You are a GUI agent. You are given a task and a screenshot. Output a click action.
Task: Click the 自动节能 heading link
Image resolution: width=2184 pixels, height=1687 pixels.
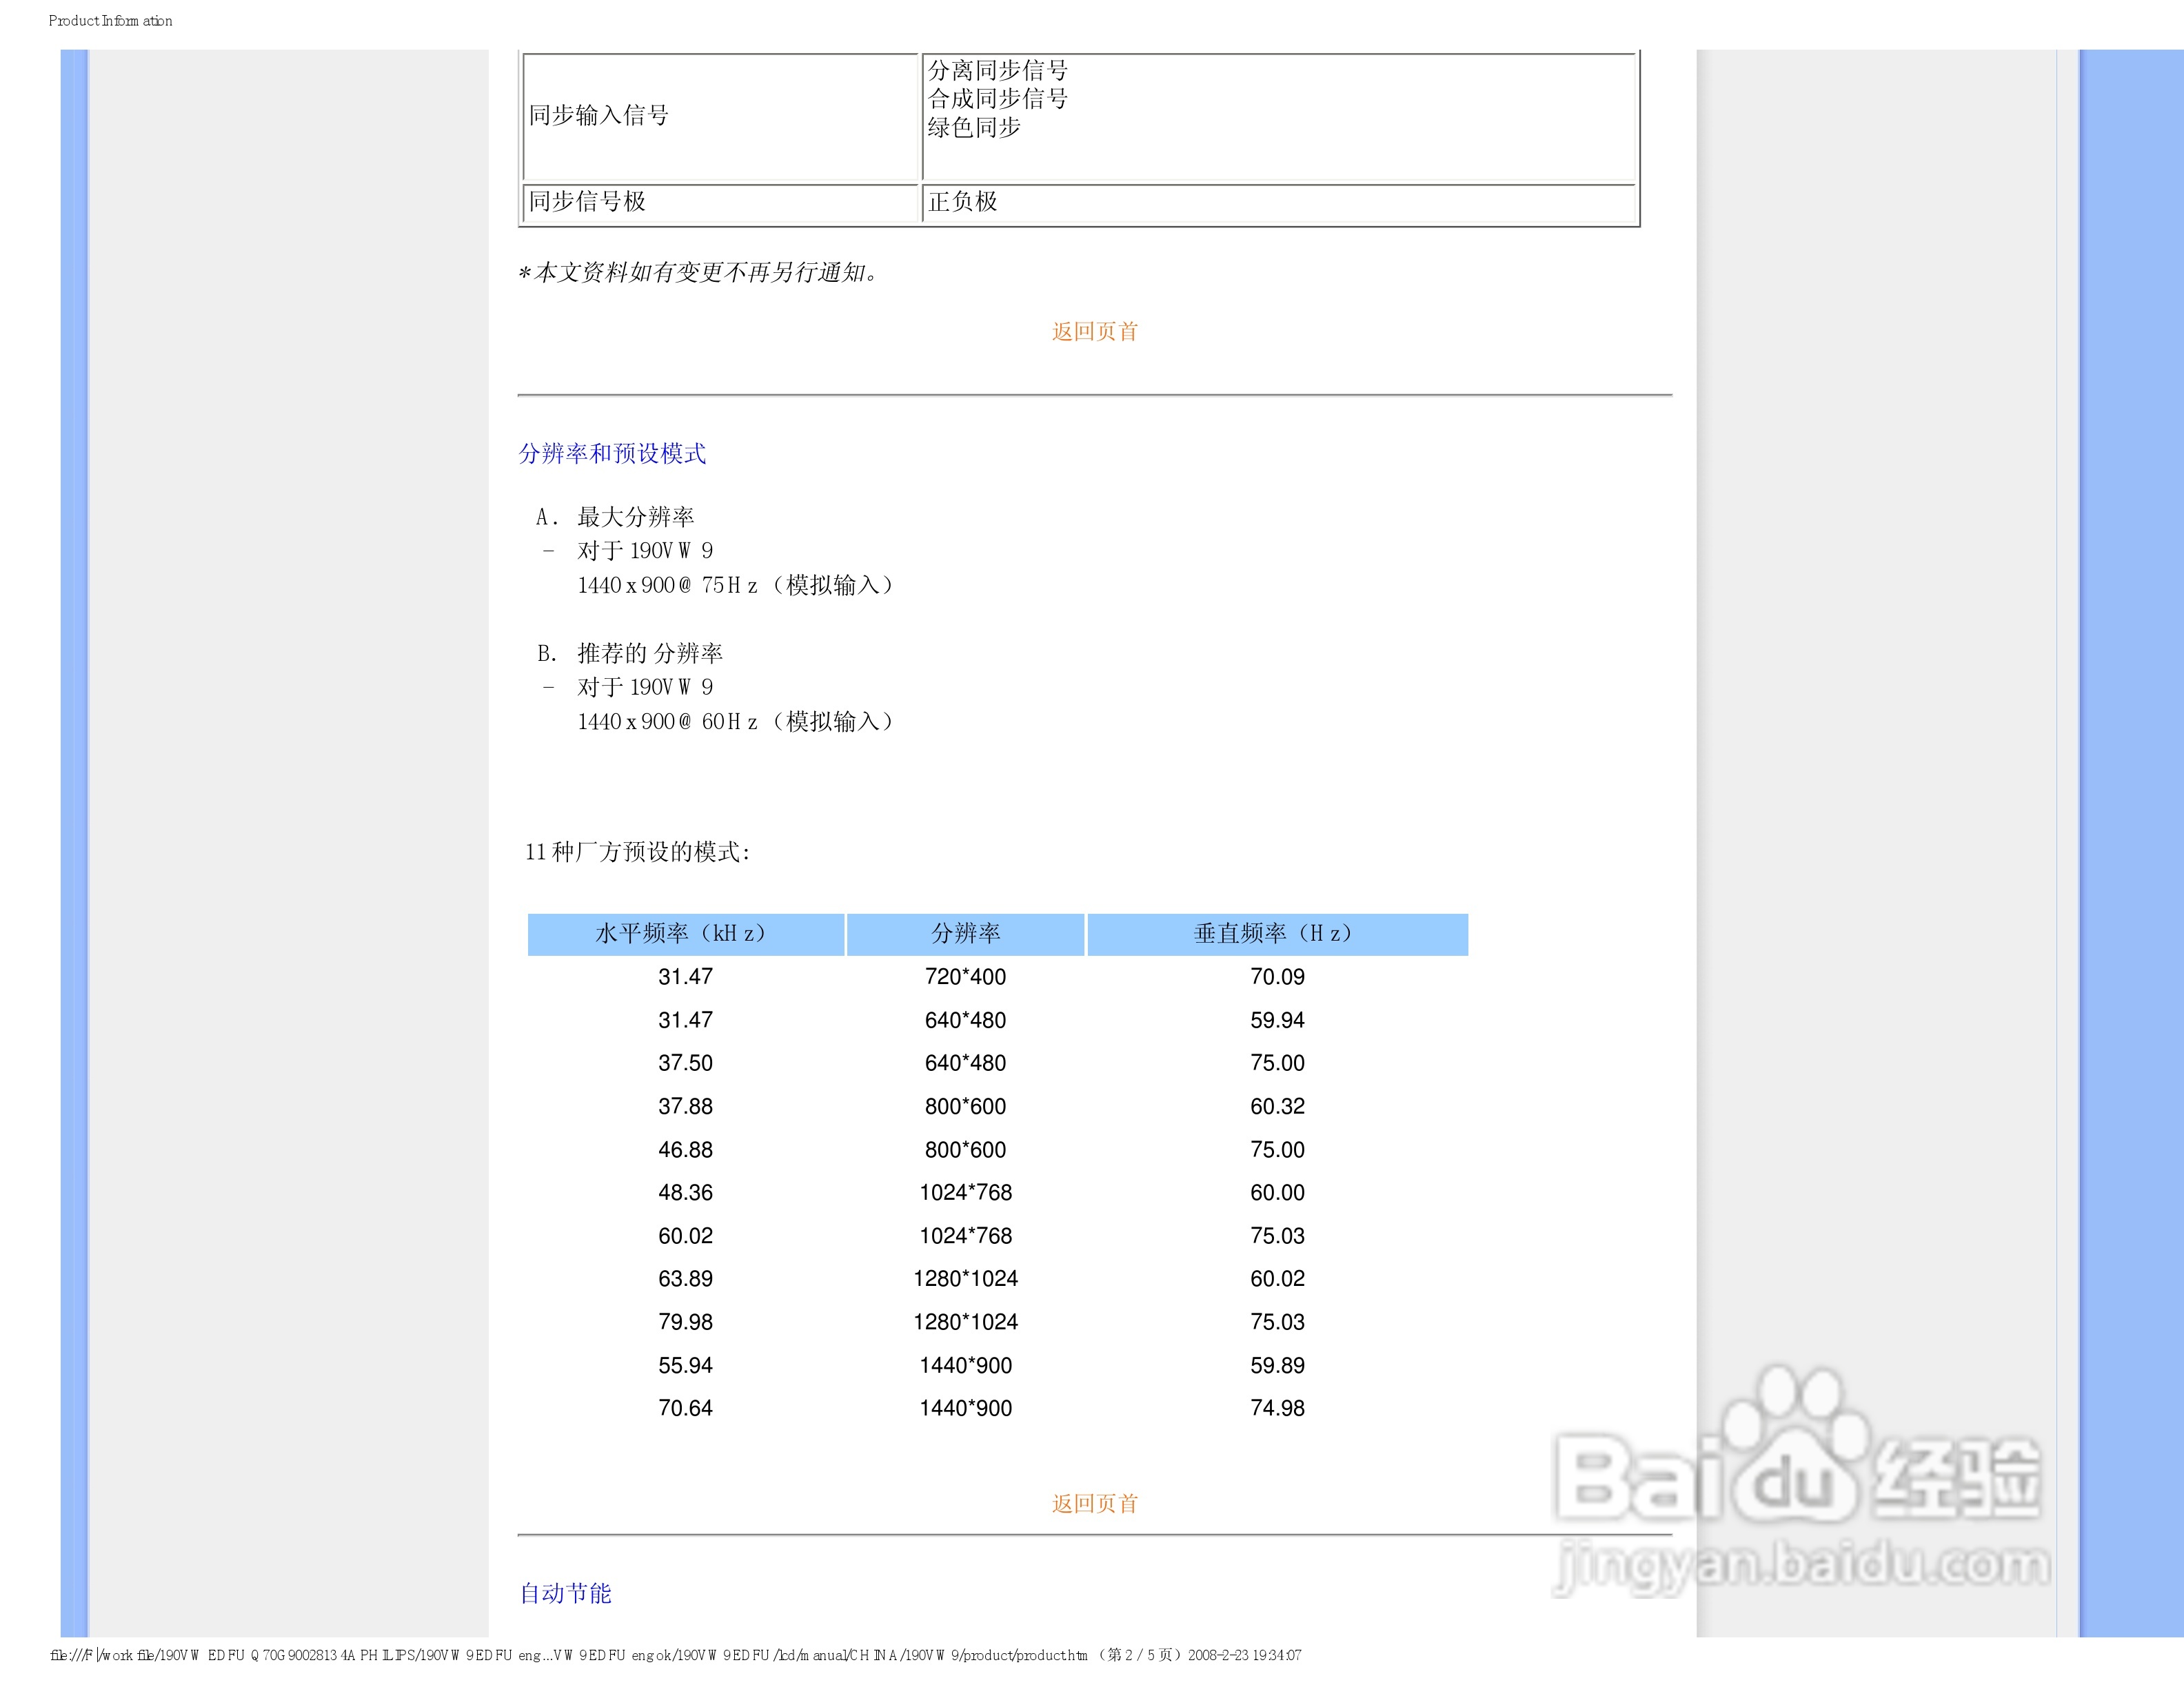pos(565,1593)
